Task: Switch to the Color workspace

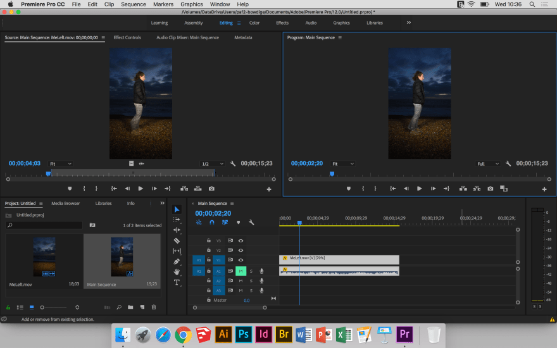Action: (254, 23)
